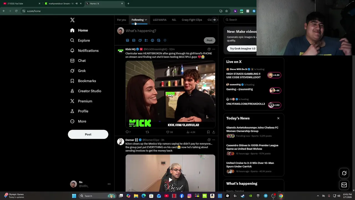This screenshot has height=200, width=355.
Task: Open United Cruise to 2-0 Win news
Action: [250, 165]
